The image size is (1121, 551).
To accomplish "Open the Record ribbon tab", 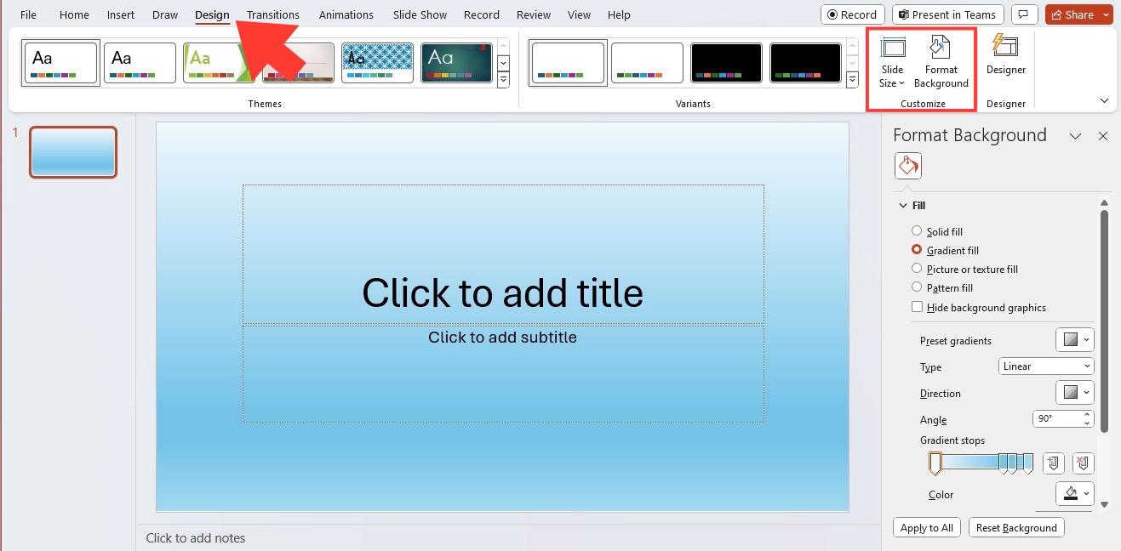I will coord(482,14).
